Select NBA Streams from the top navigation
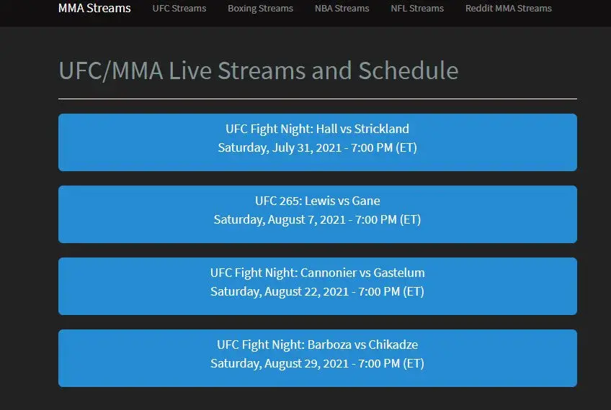Screen dimensions: 611x410 coord(342,8)
